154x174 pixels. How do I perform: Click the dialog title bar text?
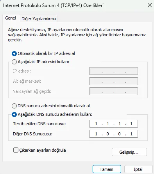53,5
